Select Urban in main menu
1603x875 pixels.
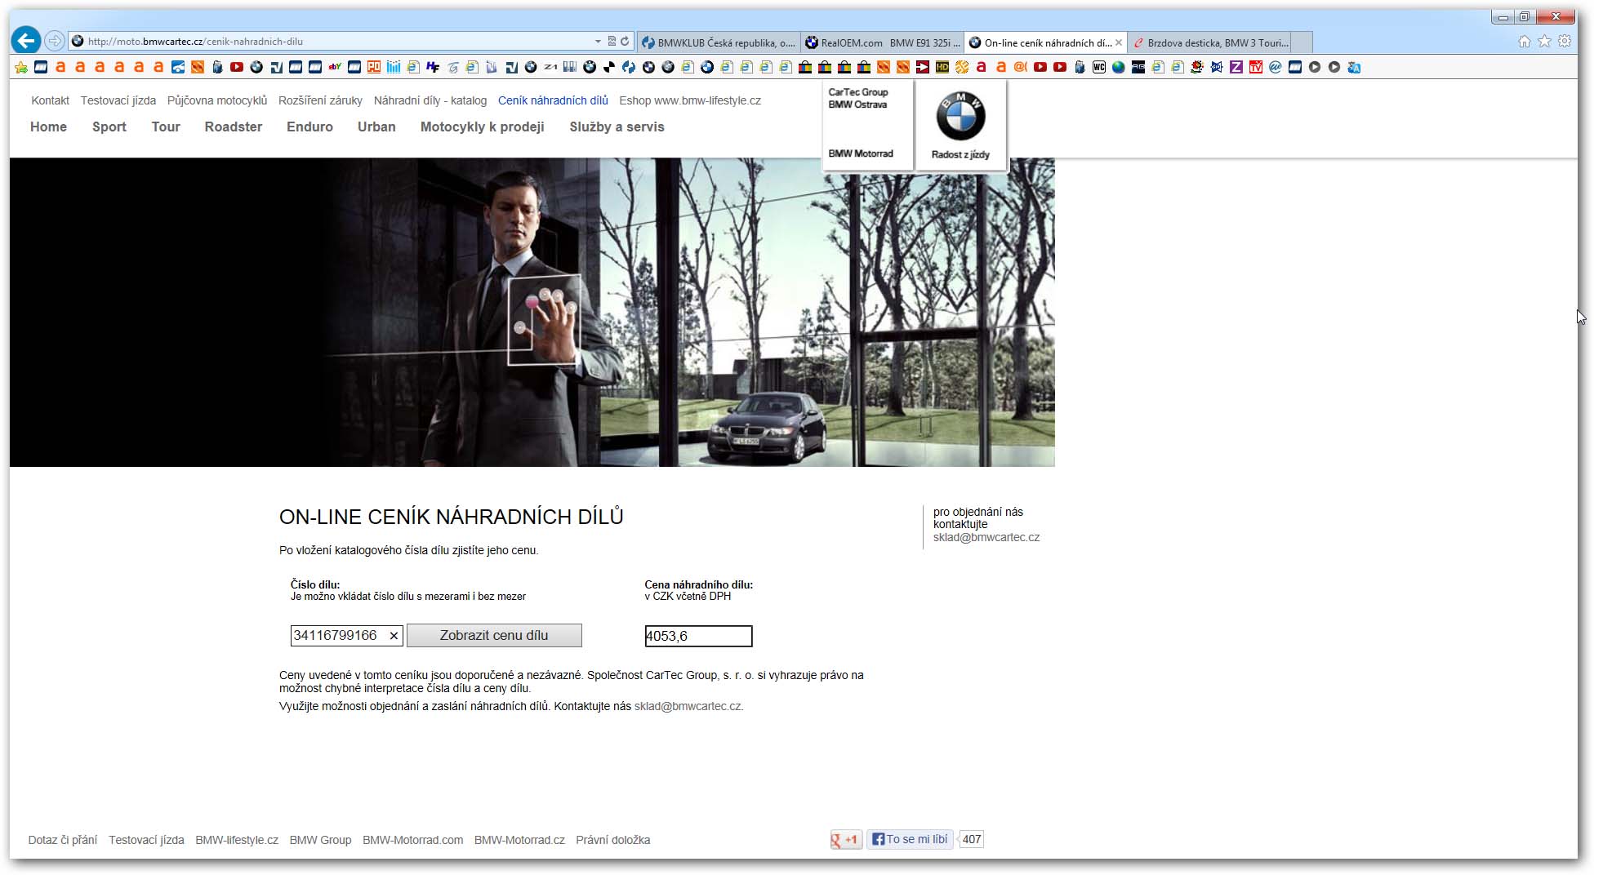click(x=376, y=127)
